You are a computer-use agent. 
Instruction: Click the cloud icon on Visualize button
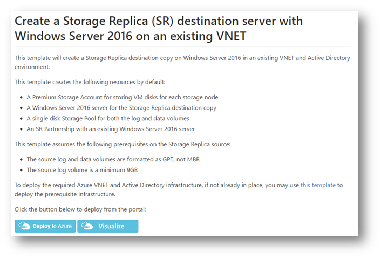click(x=87, y=226)
